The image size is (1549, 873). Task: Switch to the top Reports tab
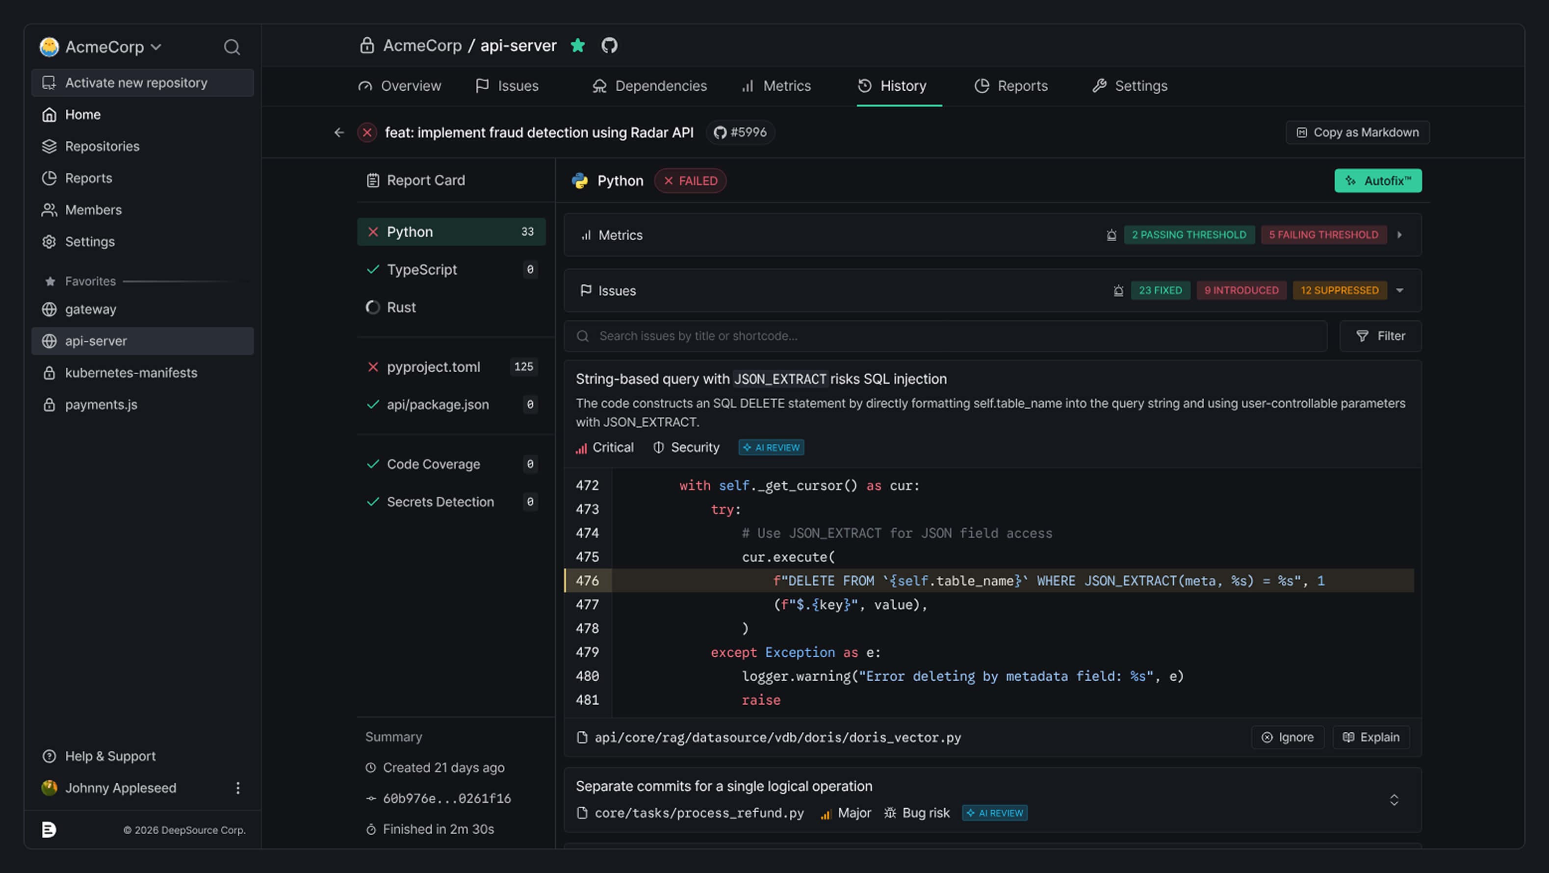(x=1011, y=86)
